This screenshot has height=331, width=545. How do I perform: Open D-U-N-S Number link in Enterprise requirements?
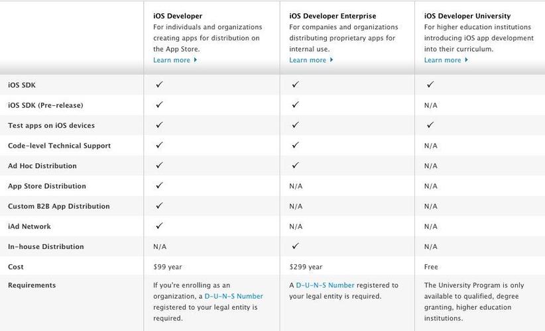tap(325, 285)
